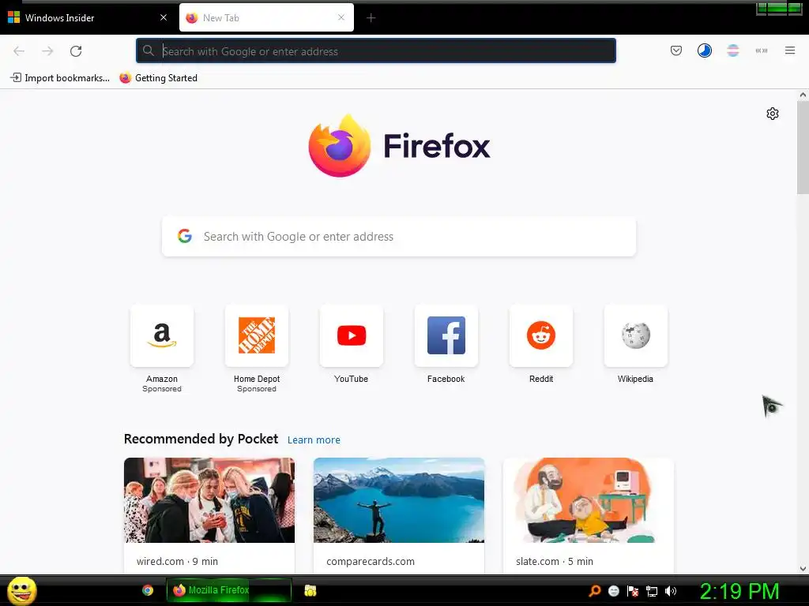Screen dimensions: 809x606
Task: Open the wired.com article thumbnail
Action: point(209,499)
